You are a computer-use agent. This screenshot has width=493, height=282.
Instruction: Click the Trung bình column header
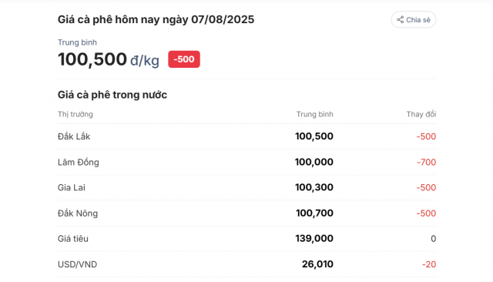point(314,115)
